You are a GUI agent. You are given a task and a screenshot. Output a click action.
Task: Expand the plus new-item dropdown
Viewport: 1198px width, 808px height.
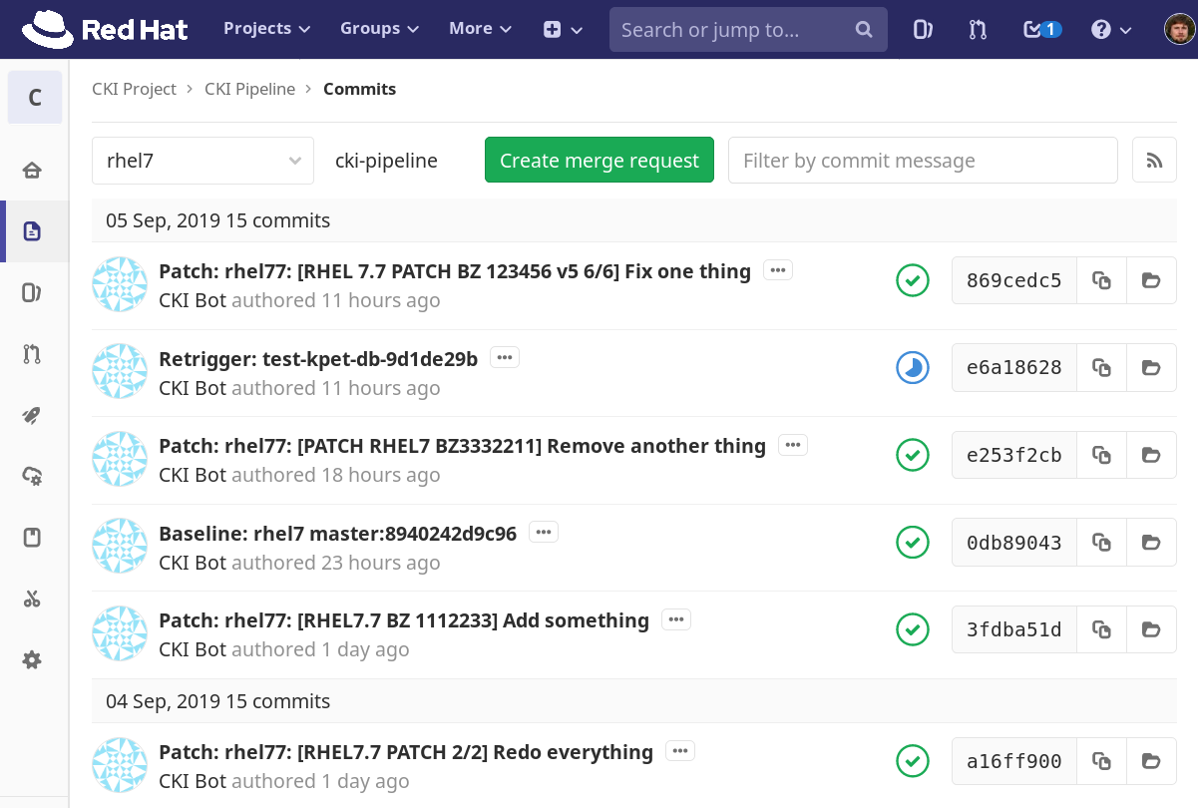pos(563,30)
